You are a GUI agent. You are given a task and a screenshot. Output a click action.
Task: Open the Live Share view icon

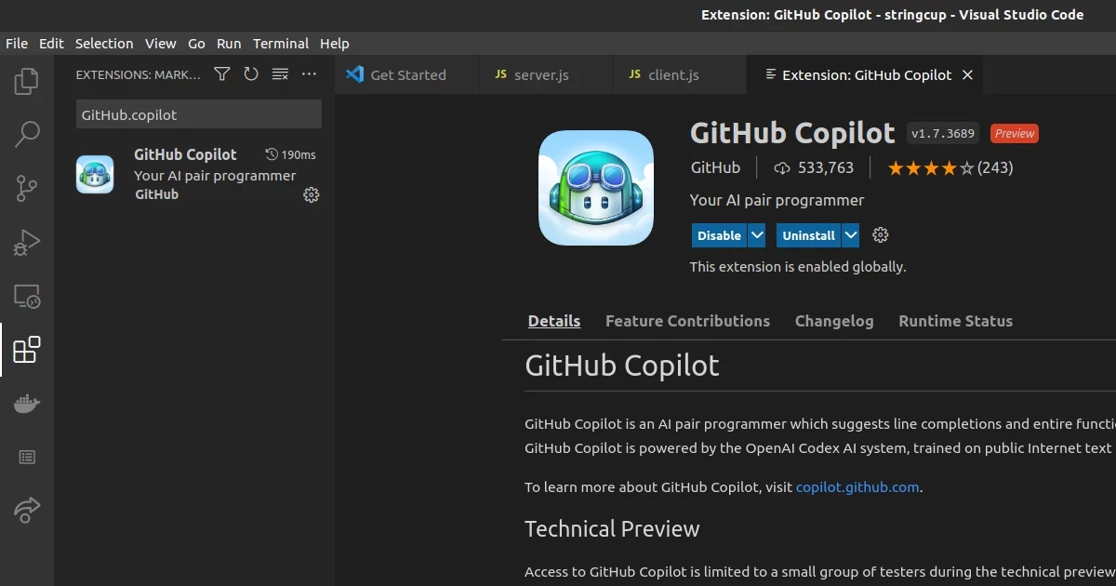[x=27, y=510]
